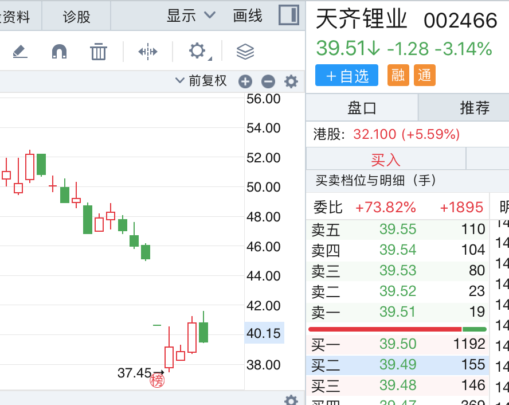Toggle 通 stock connect badge
This screenshot has width=509, height=405.
(424, 75)
